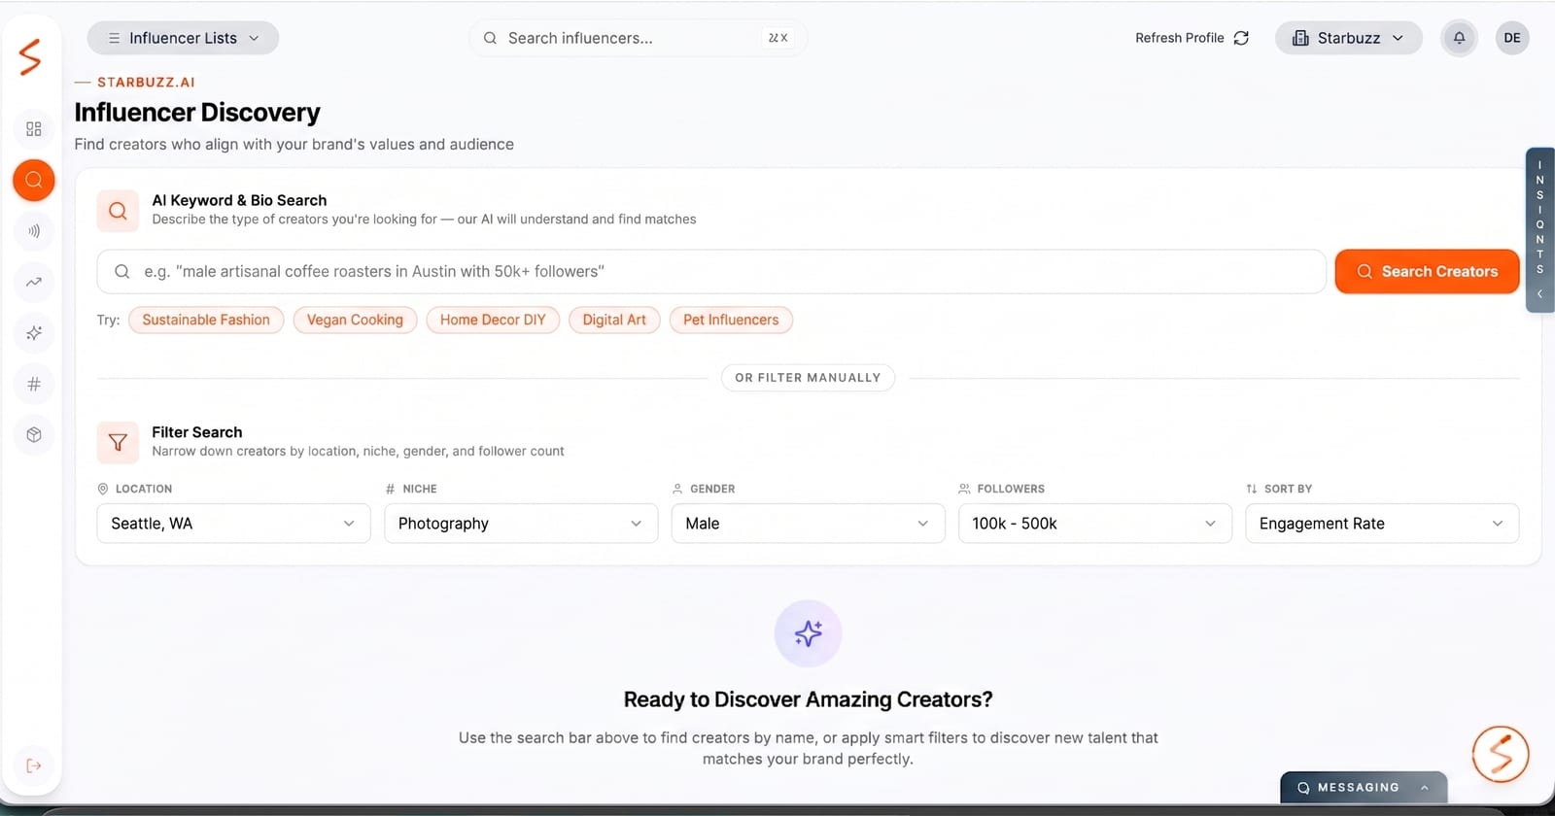Expand the Starbuzz workspace dropdown
The image size is (1555, 816).
[1348, 38]
